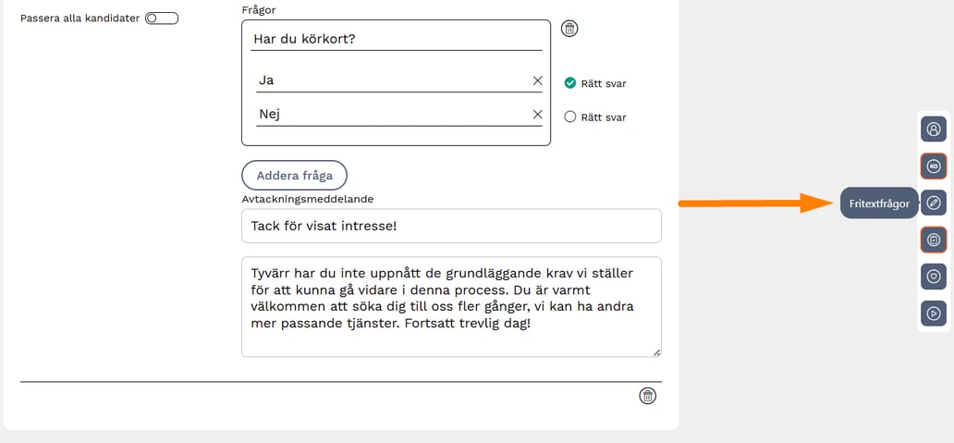
Task: Mark 'Nej' as Rätt svar
Action: (570, 117)
